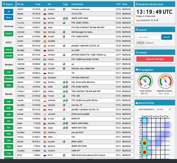Click the red hotspot on 20m EU band
The image size is (177, 163).
point(144,143)
